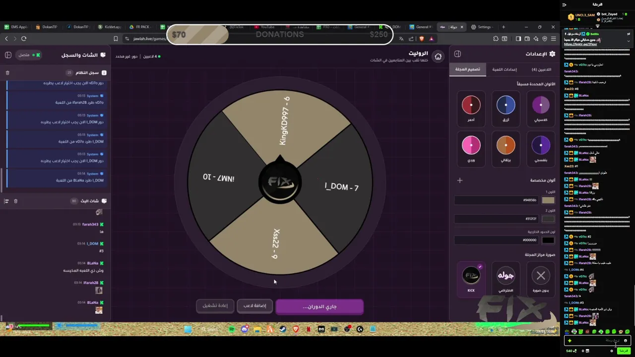The image size is (635, 357).
Task: Switch to the إعدادات اللعبة tab
Action: tap(505, 69)
